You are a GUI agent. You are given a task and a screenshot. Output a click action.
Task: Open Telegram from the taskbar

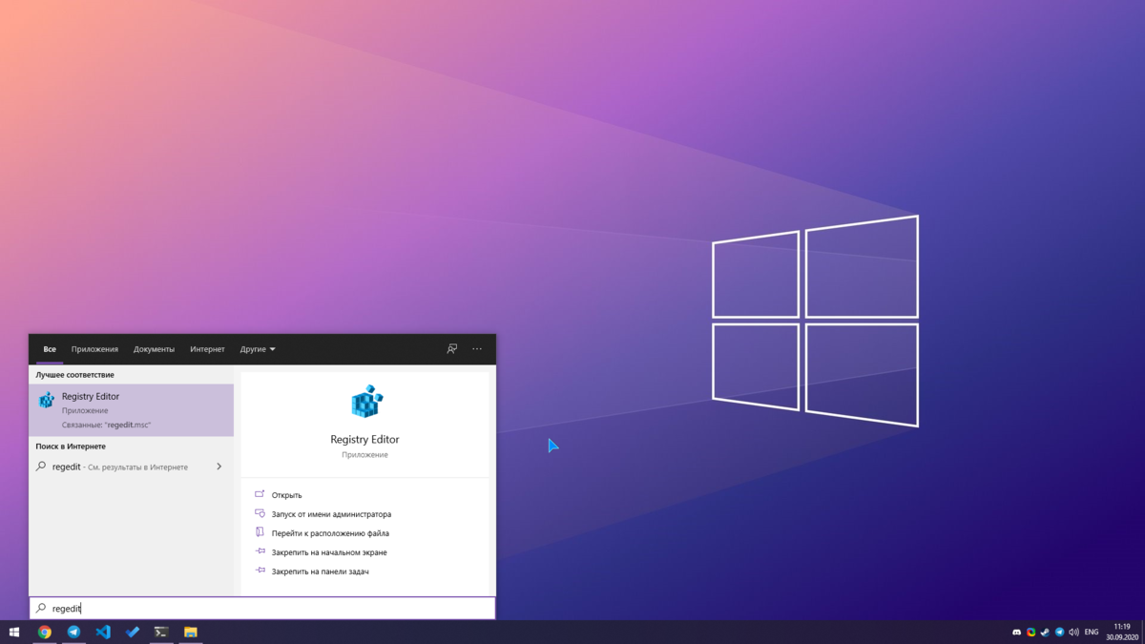[73, 632]
